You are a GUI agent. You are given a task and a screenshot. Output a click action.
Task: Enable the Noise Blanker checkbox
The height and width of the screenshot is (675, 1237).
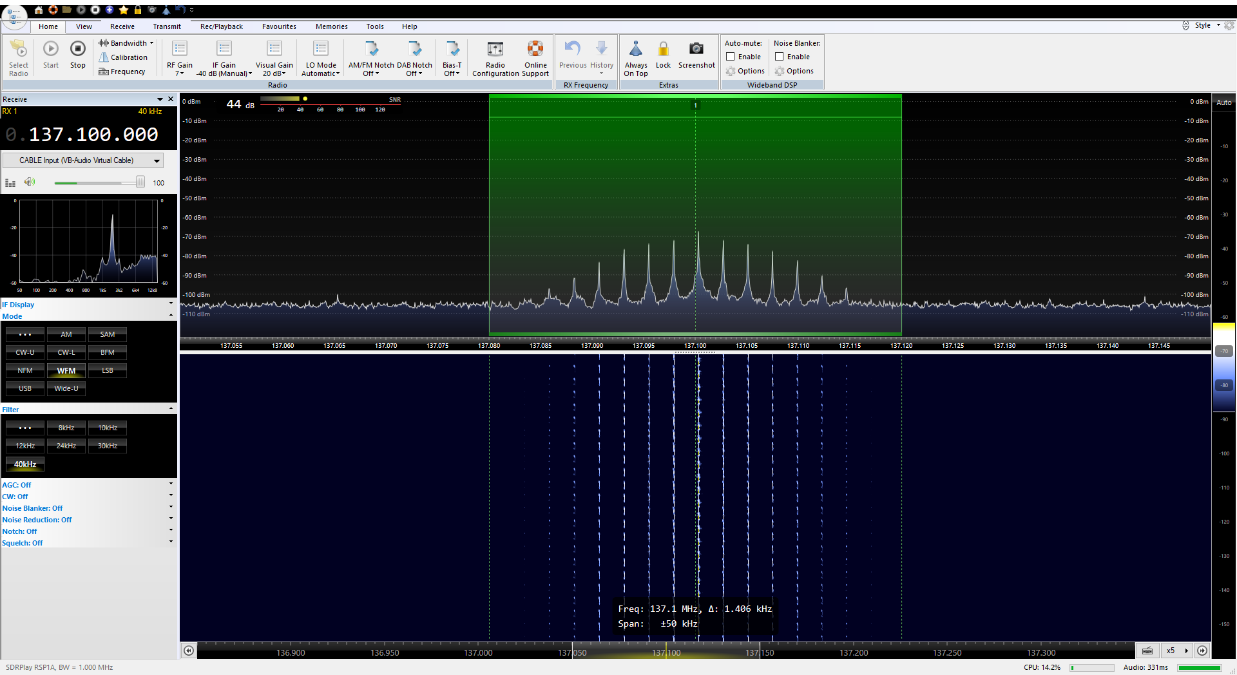point(780,57)
